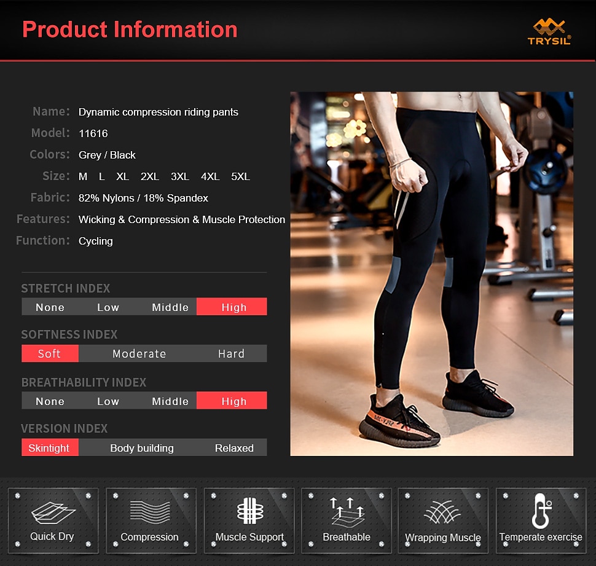596x566 pixels.
Task: Select the Compression icon
Action: (151, 520)
